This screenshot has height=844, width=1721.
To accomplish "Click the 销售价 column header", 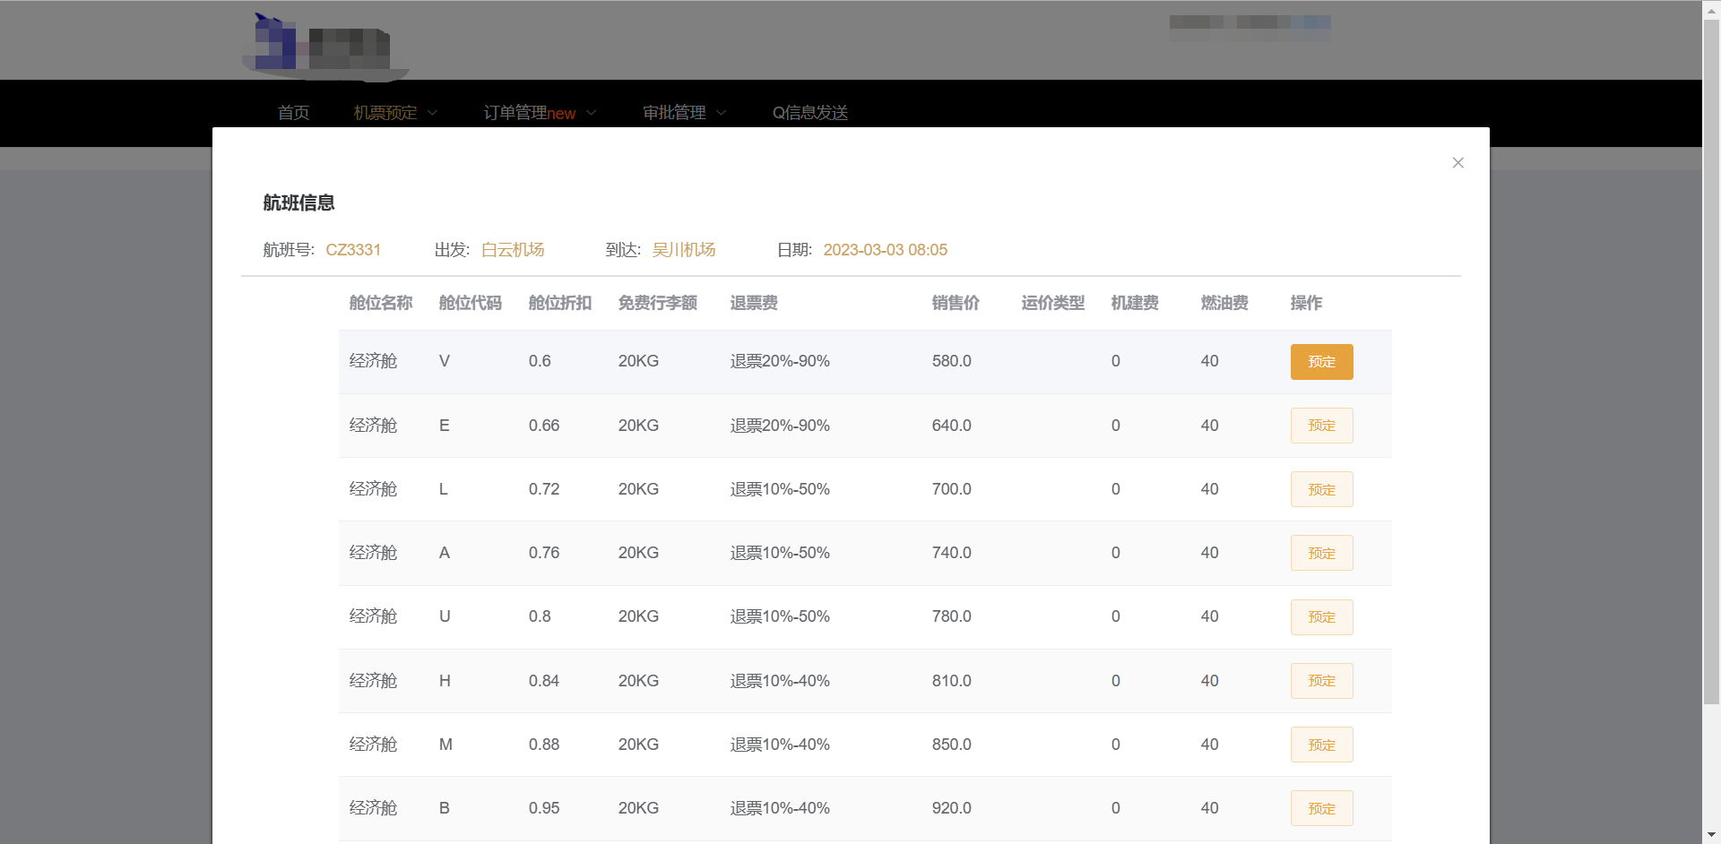I will click(x=956, y=303).
